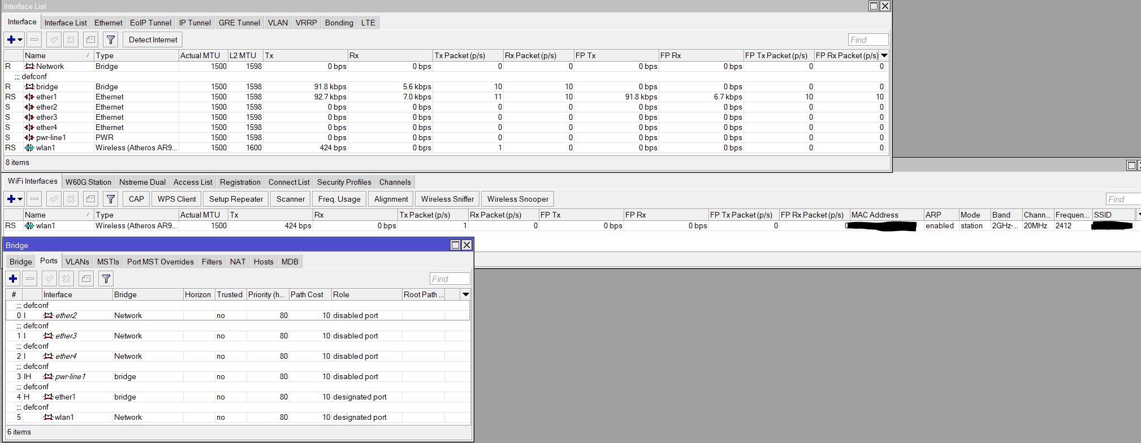The width and height of the screenshot is (1141, 443).
Task: Click the enable checkmark icon in wireless window toolbar
Action: (x=54, y=199)
